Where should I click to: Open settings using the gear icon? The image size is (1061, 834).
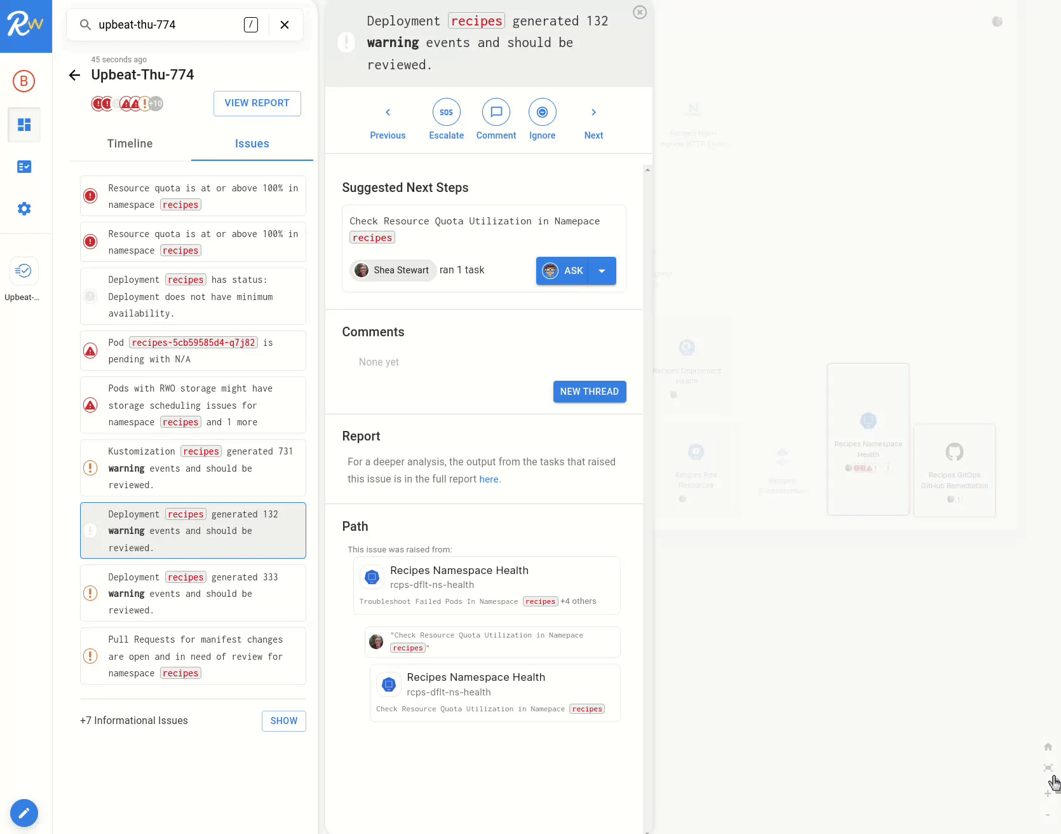click(24, 208)
